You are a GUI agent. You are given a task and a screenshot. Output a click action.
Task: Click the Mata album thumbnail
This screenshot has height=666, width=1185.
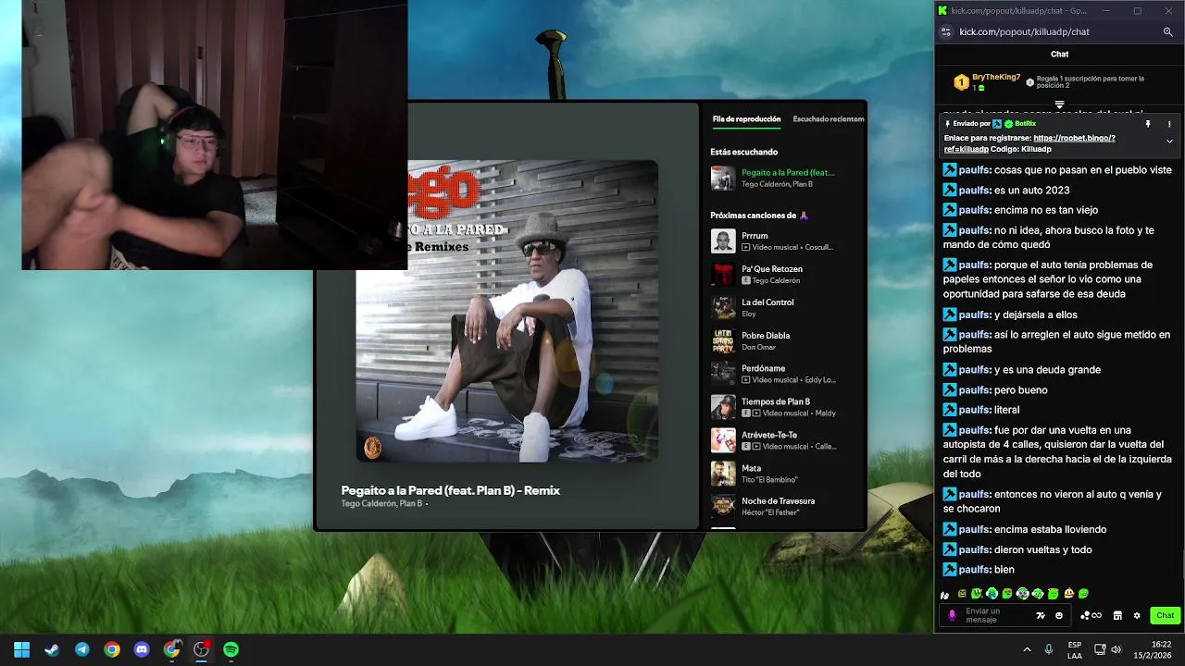pos(723,474)
